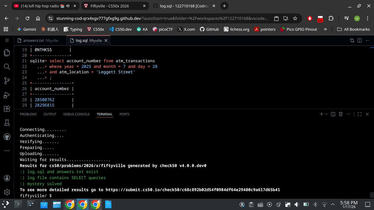Maximize the terminal panel size
Image resolution: width=374 pixels, height=210 pixels.
point(359,114)
